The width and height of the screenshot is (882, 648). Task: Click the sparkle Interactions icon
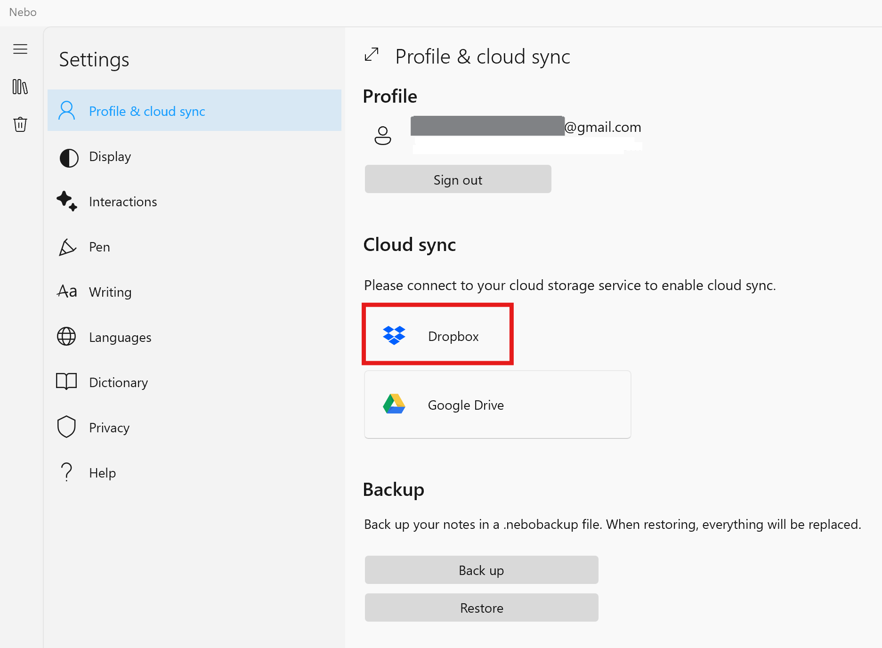(67, 201)
